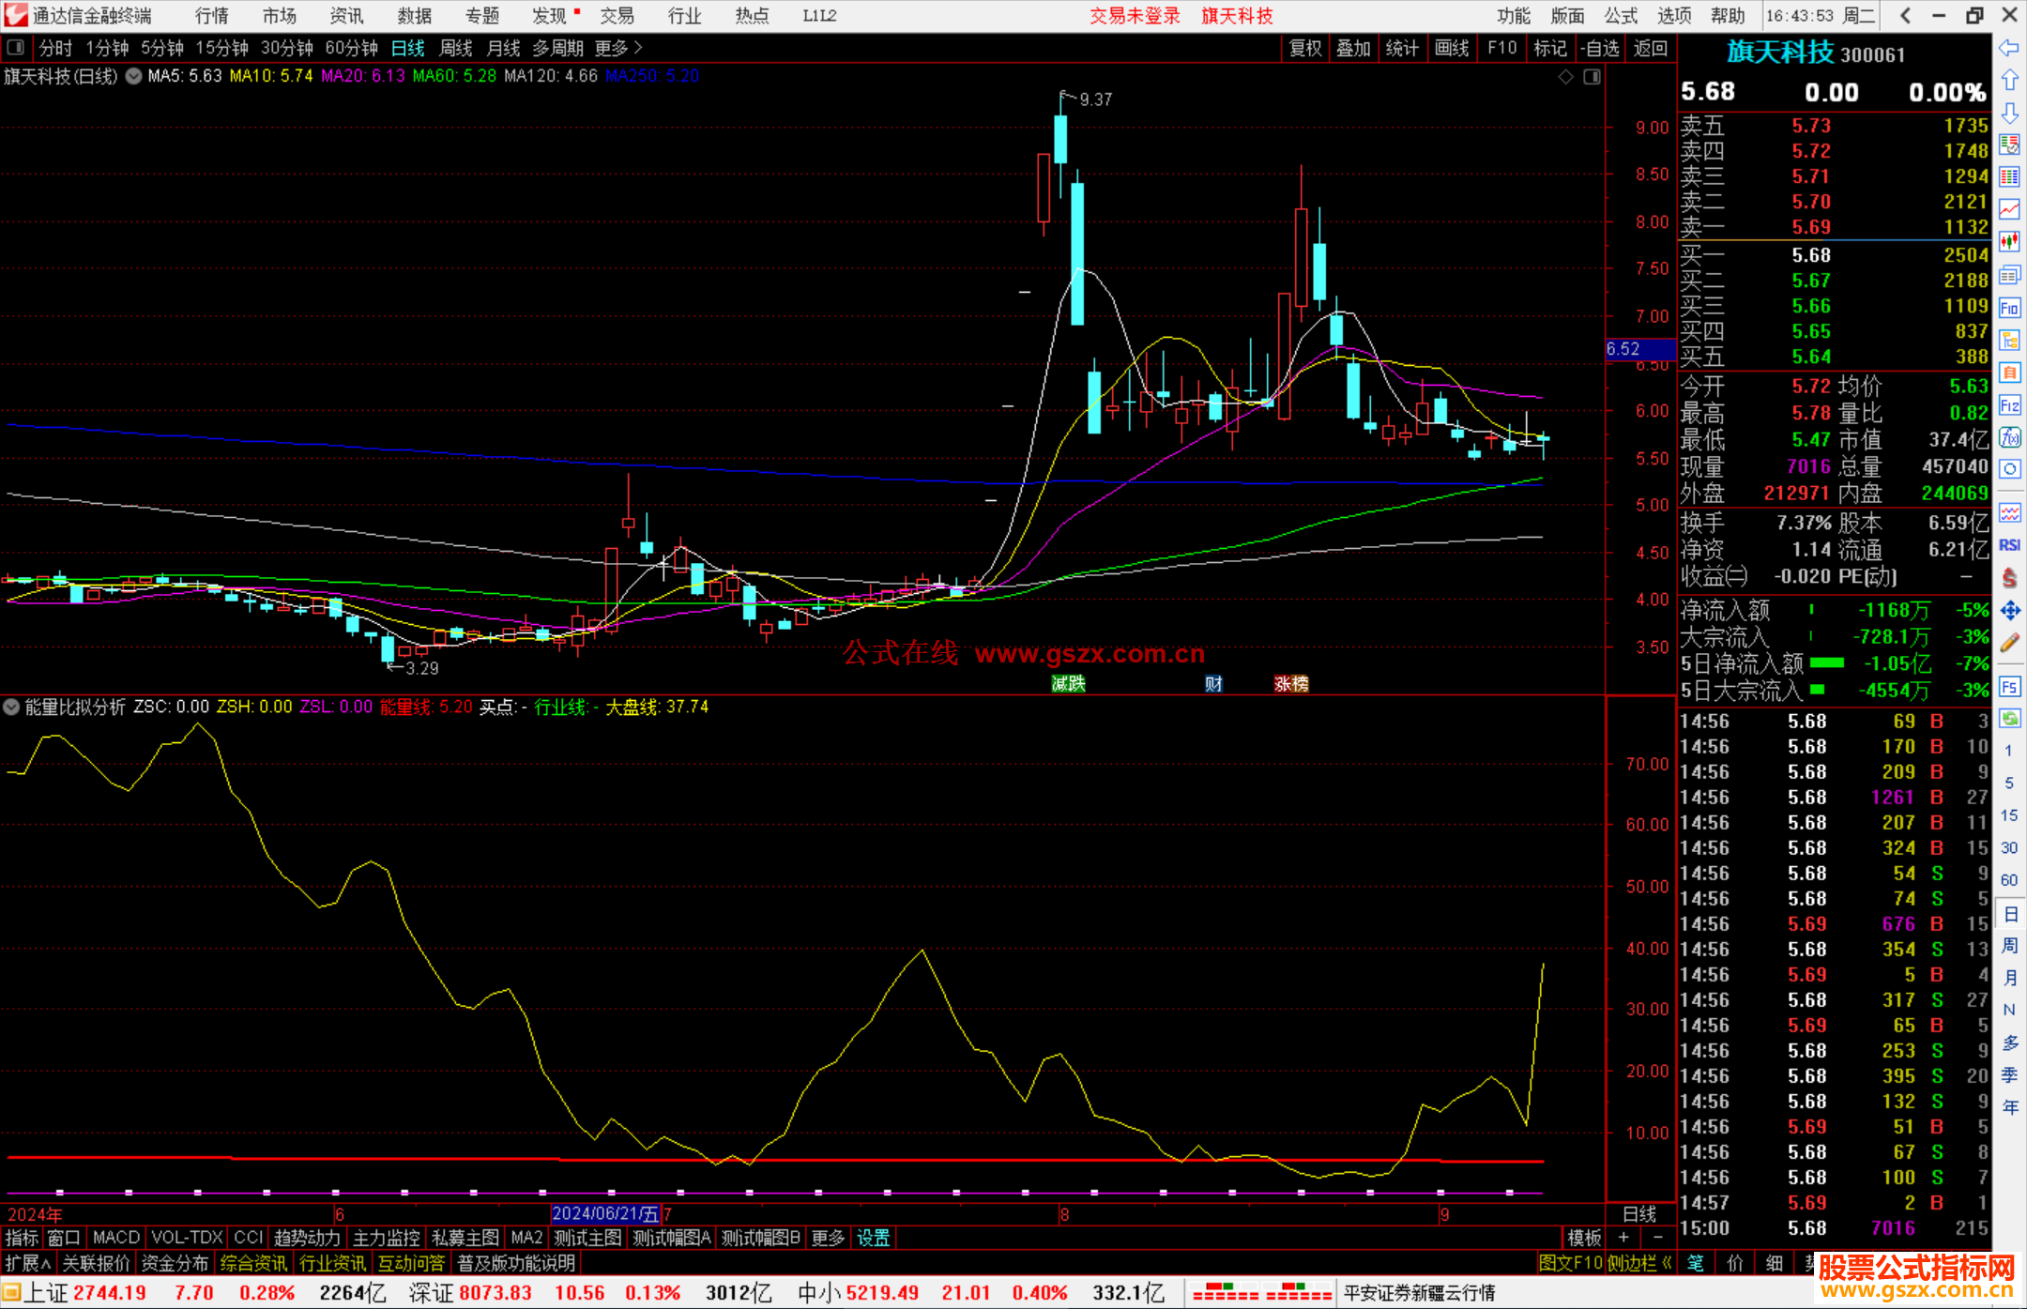Click the 复权 button
The height and width of the screenshot is (1309, 2027).
[x=1304, y=48]
